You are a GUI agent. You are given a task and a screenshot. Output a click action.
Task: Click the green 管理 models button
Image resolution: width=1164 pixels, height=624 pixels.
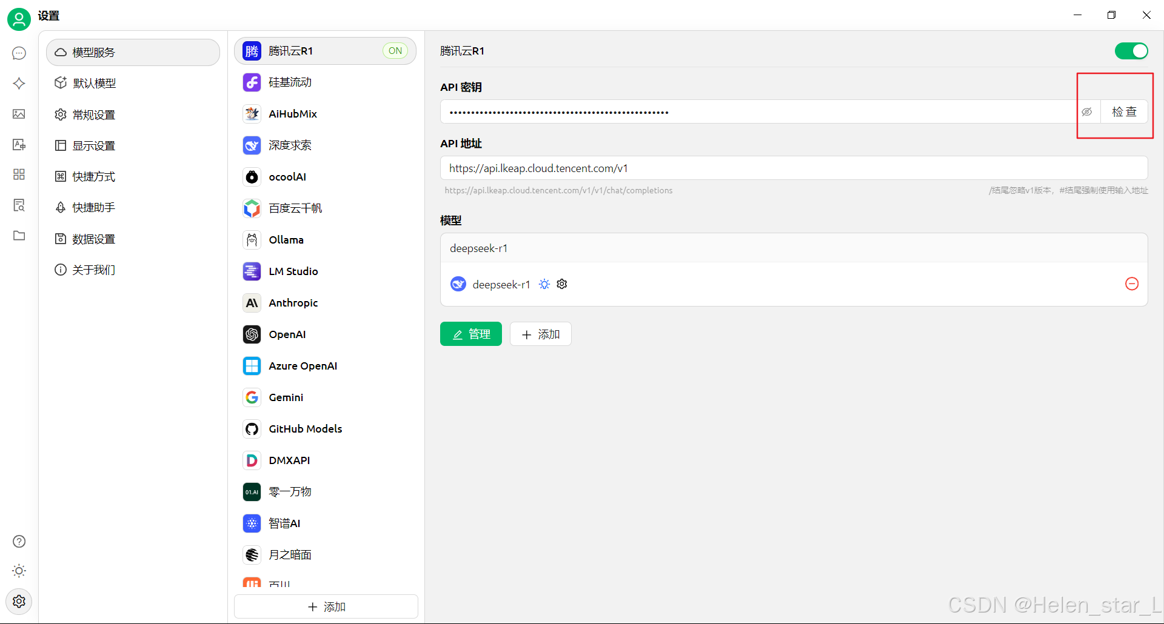pyautogui.click(x=471, y=334)
